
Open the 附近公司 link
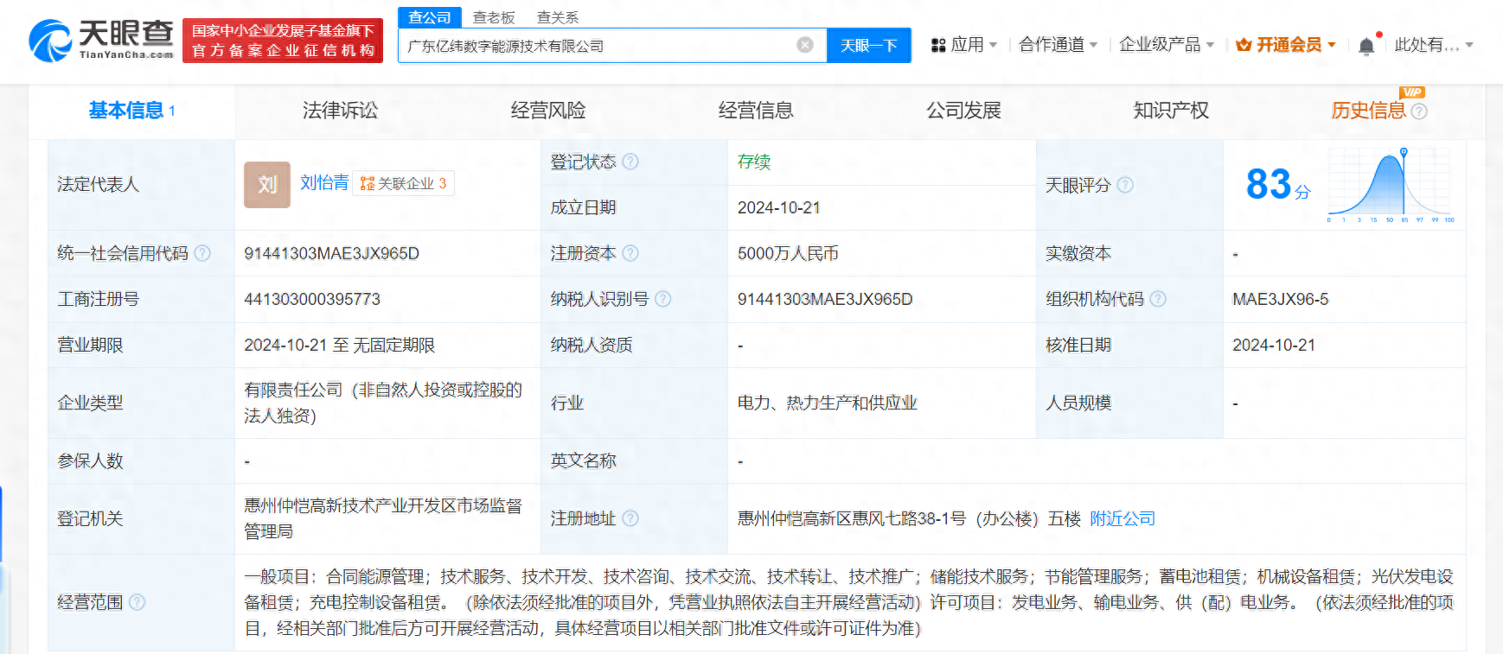[1122, 518]
